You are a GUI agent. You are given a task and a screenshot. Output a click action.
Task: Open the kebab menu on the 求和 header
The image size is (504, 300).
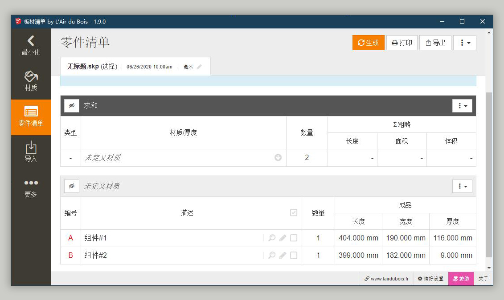pos(462,106)
